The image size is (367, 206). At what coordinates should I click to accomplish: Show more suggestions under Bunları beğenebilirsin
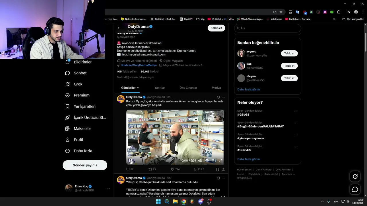[x=249, y=90]
